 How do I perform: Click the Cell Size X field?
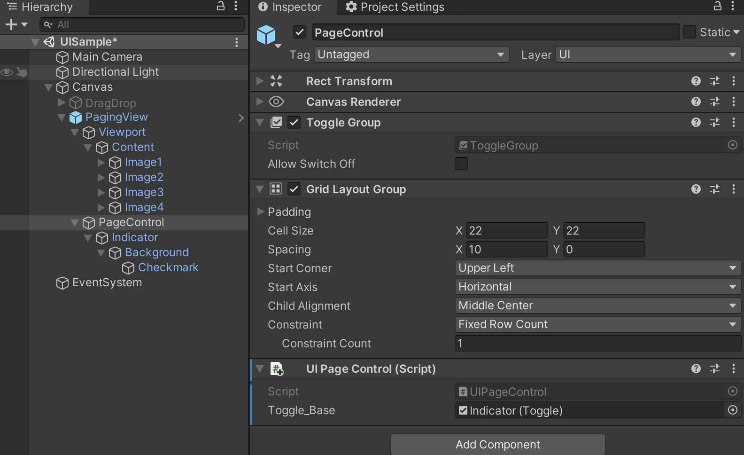507,230
